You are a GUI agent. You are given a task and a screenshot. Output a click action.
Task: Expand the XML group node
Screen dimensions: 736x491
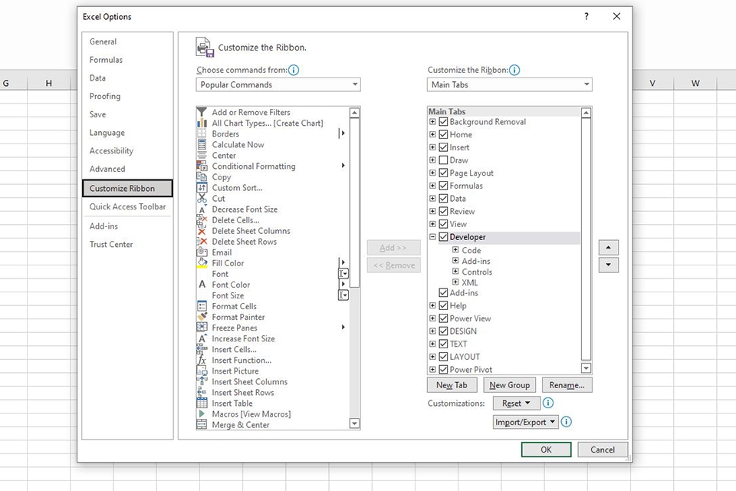[455, 282]
